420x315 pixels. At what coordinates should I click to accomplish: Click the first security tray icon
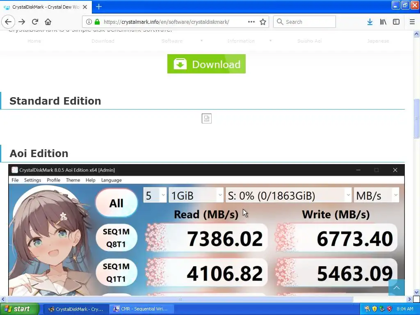click(x=367, y=309)
